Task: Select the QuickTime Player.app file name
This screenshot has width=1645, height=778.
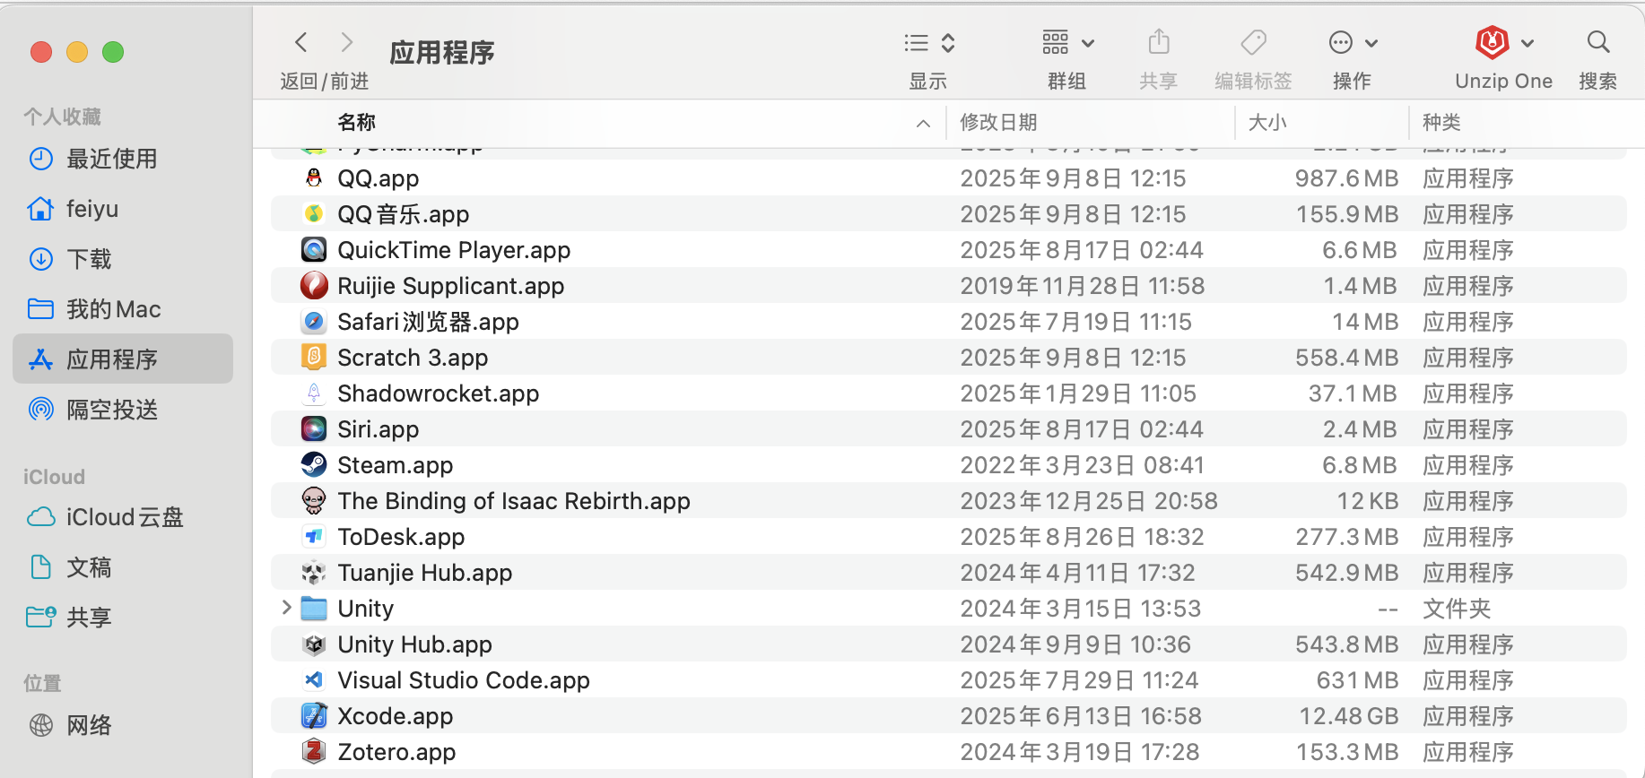Action: click(454, 250)
